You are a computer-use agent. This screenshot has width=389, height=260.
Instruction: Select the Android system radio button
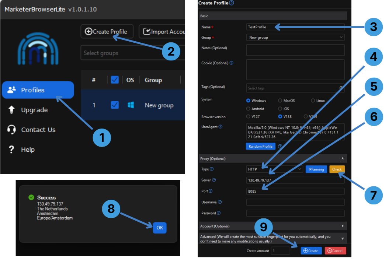click(x=248, y=109)
